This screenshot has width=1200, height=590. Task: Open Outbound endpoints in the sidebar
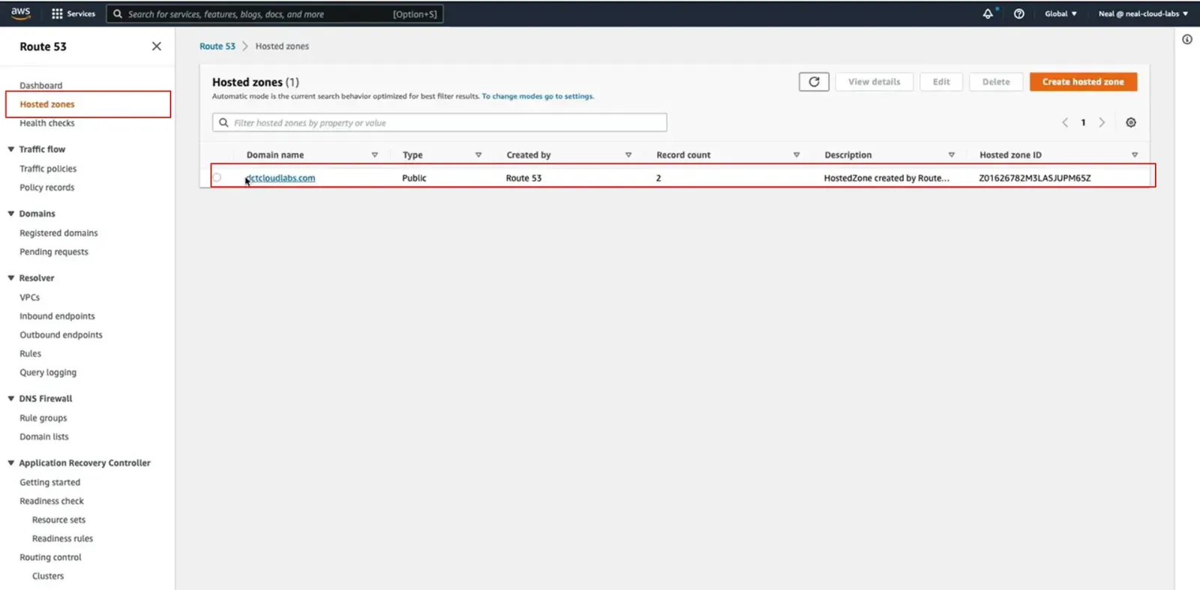61,335
